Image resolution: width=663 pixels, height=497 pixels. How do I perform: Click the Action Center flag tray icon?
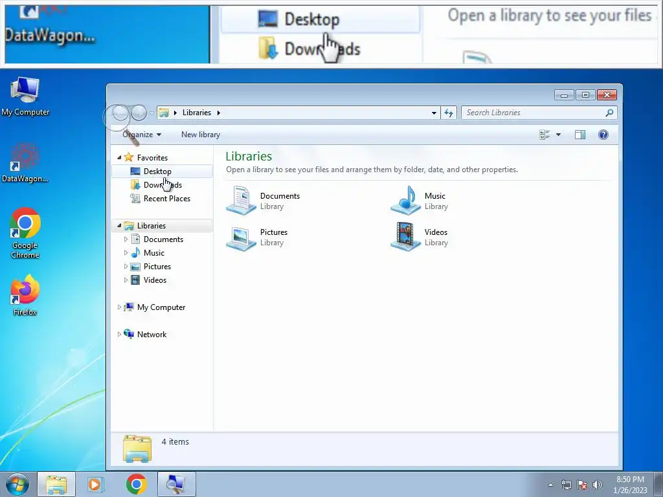click(x=582, y=485)
